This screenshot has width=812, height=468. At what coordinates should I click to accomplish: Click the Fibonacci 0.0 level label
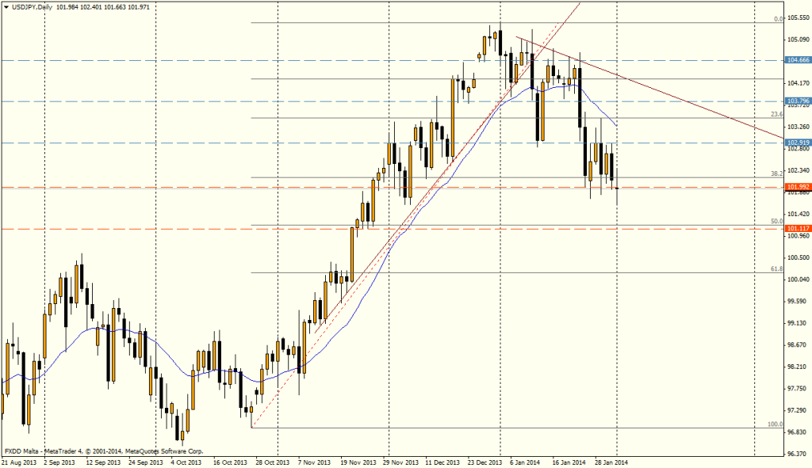(779, 18)
